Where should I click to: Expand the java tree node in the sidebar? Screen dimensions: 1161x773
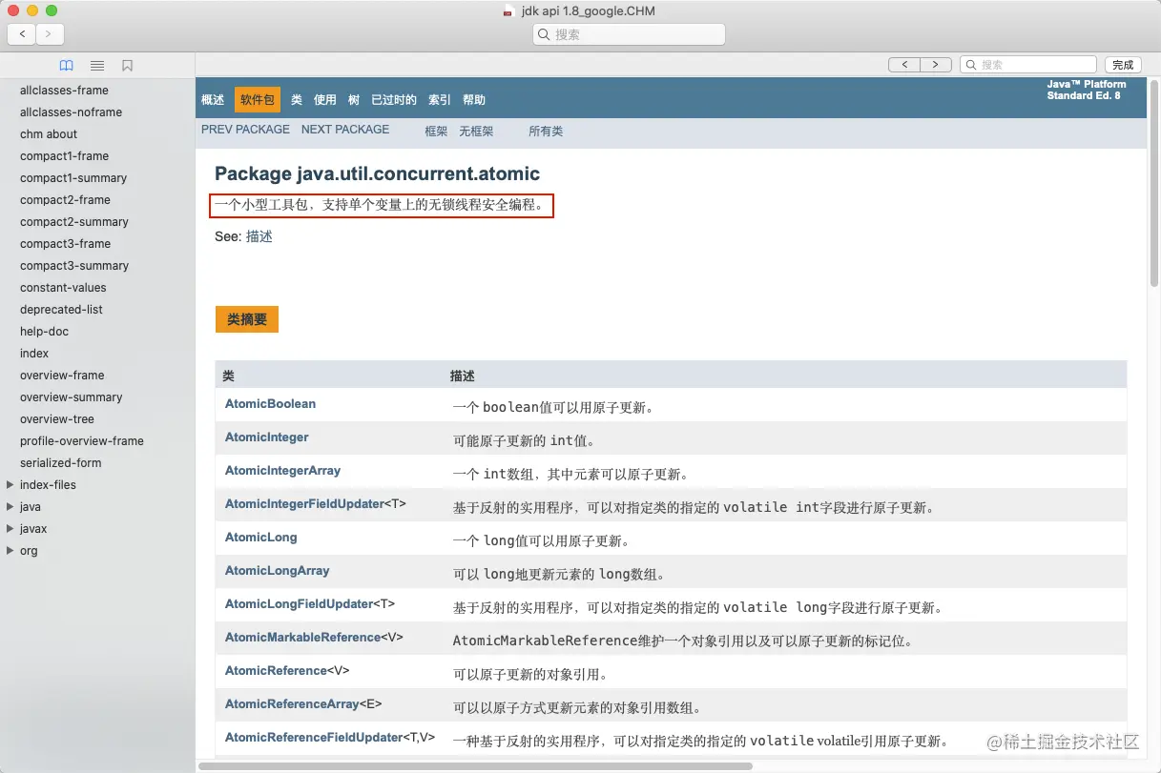coord(10,507)
